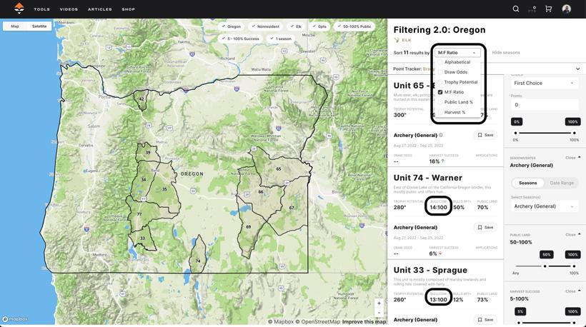Click the Points input field
Image resolution: width=586 pixels, height=327 pixels.
click(x=545, y=105)
